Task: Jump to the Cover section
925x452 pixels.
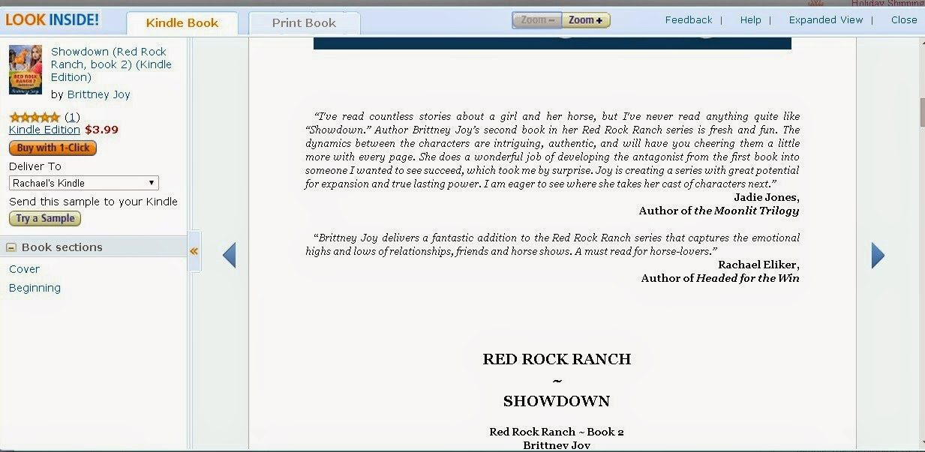Action: 24,269
